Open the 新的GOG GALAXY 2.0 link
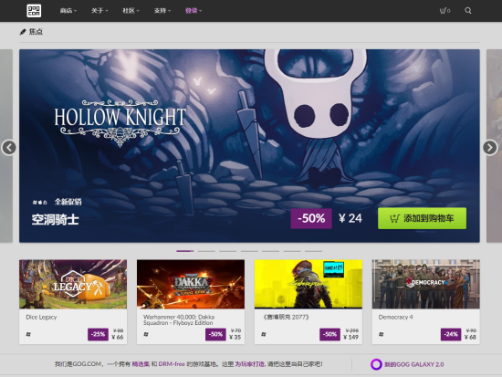The height and width of the screenshot is (377, 502). [414, 364]
